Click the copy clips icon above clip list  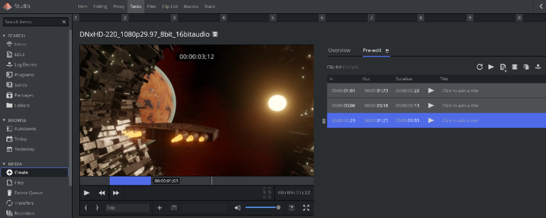pyautogui.click(x=526, y=67)
